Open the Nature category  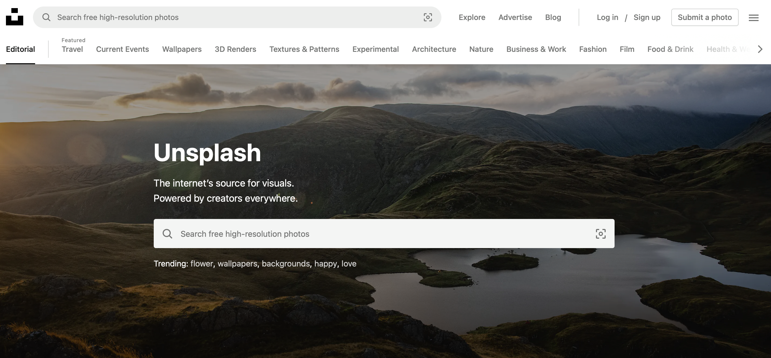[x=481, y=49]
